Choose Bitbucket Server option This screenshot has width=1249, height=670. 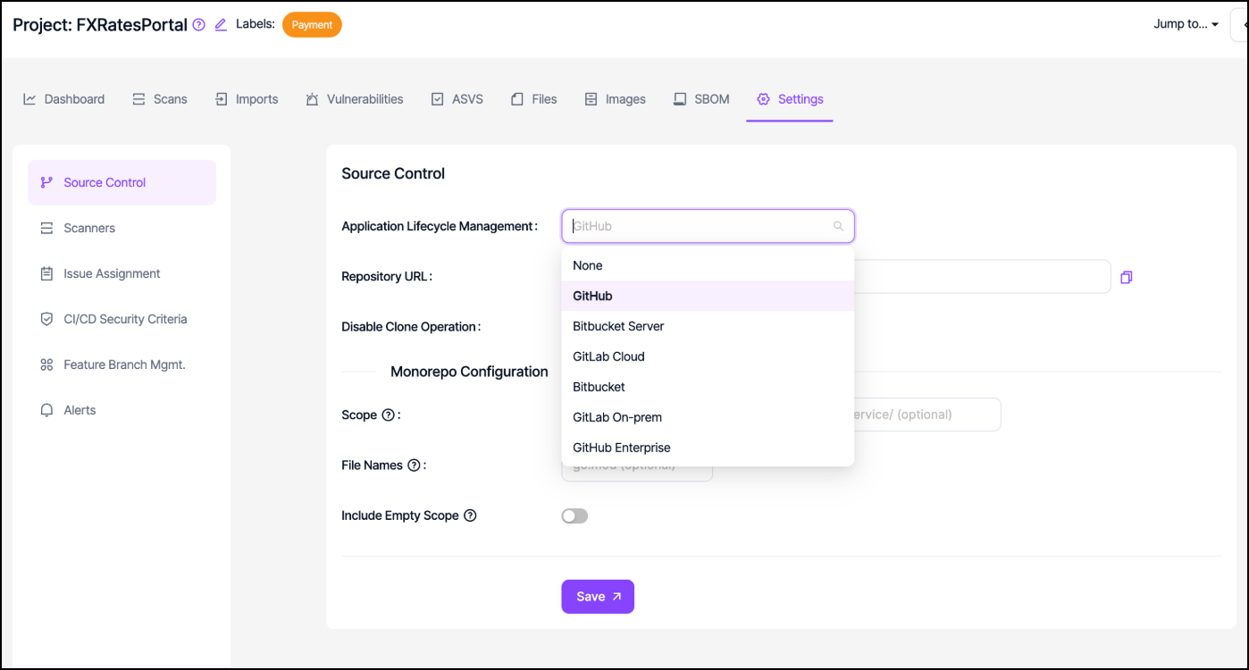pyautogui.click(x=618, y=326)
